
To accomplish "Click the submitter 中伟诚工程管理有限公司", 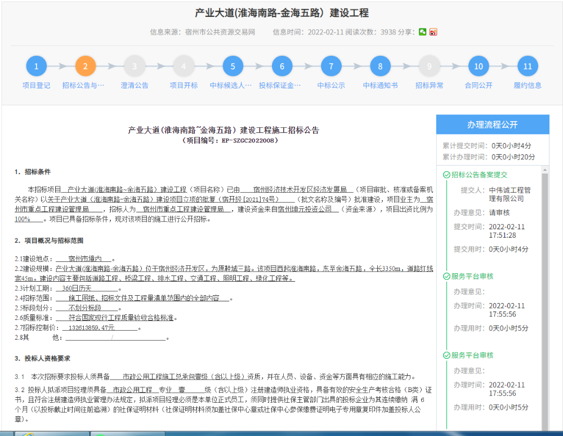I will (x=510, y=194).
